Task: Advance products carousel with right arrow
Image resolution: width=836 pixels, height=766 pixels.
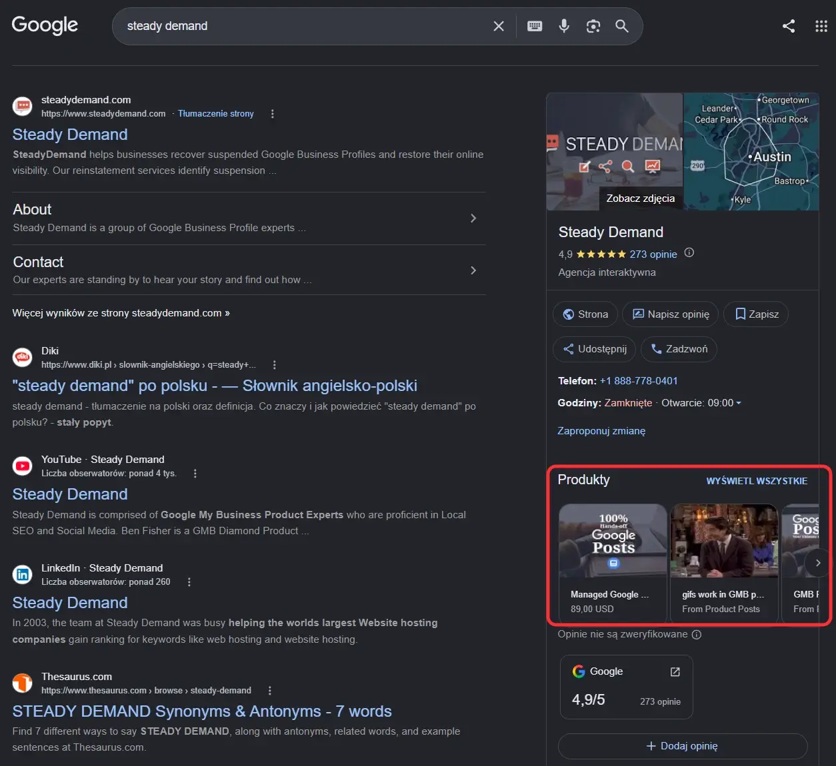Action: point(818,563)
